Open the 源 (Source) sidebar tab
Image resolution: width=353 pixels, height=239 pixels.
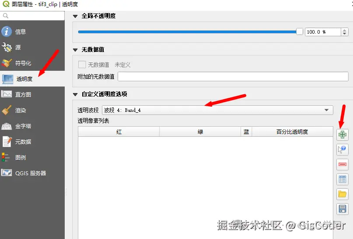point(32,48)
